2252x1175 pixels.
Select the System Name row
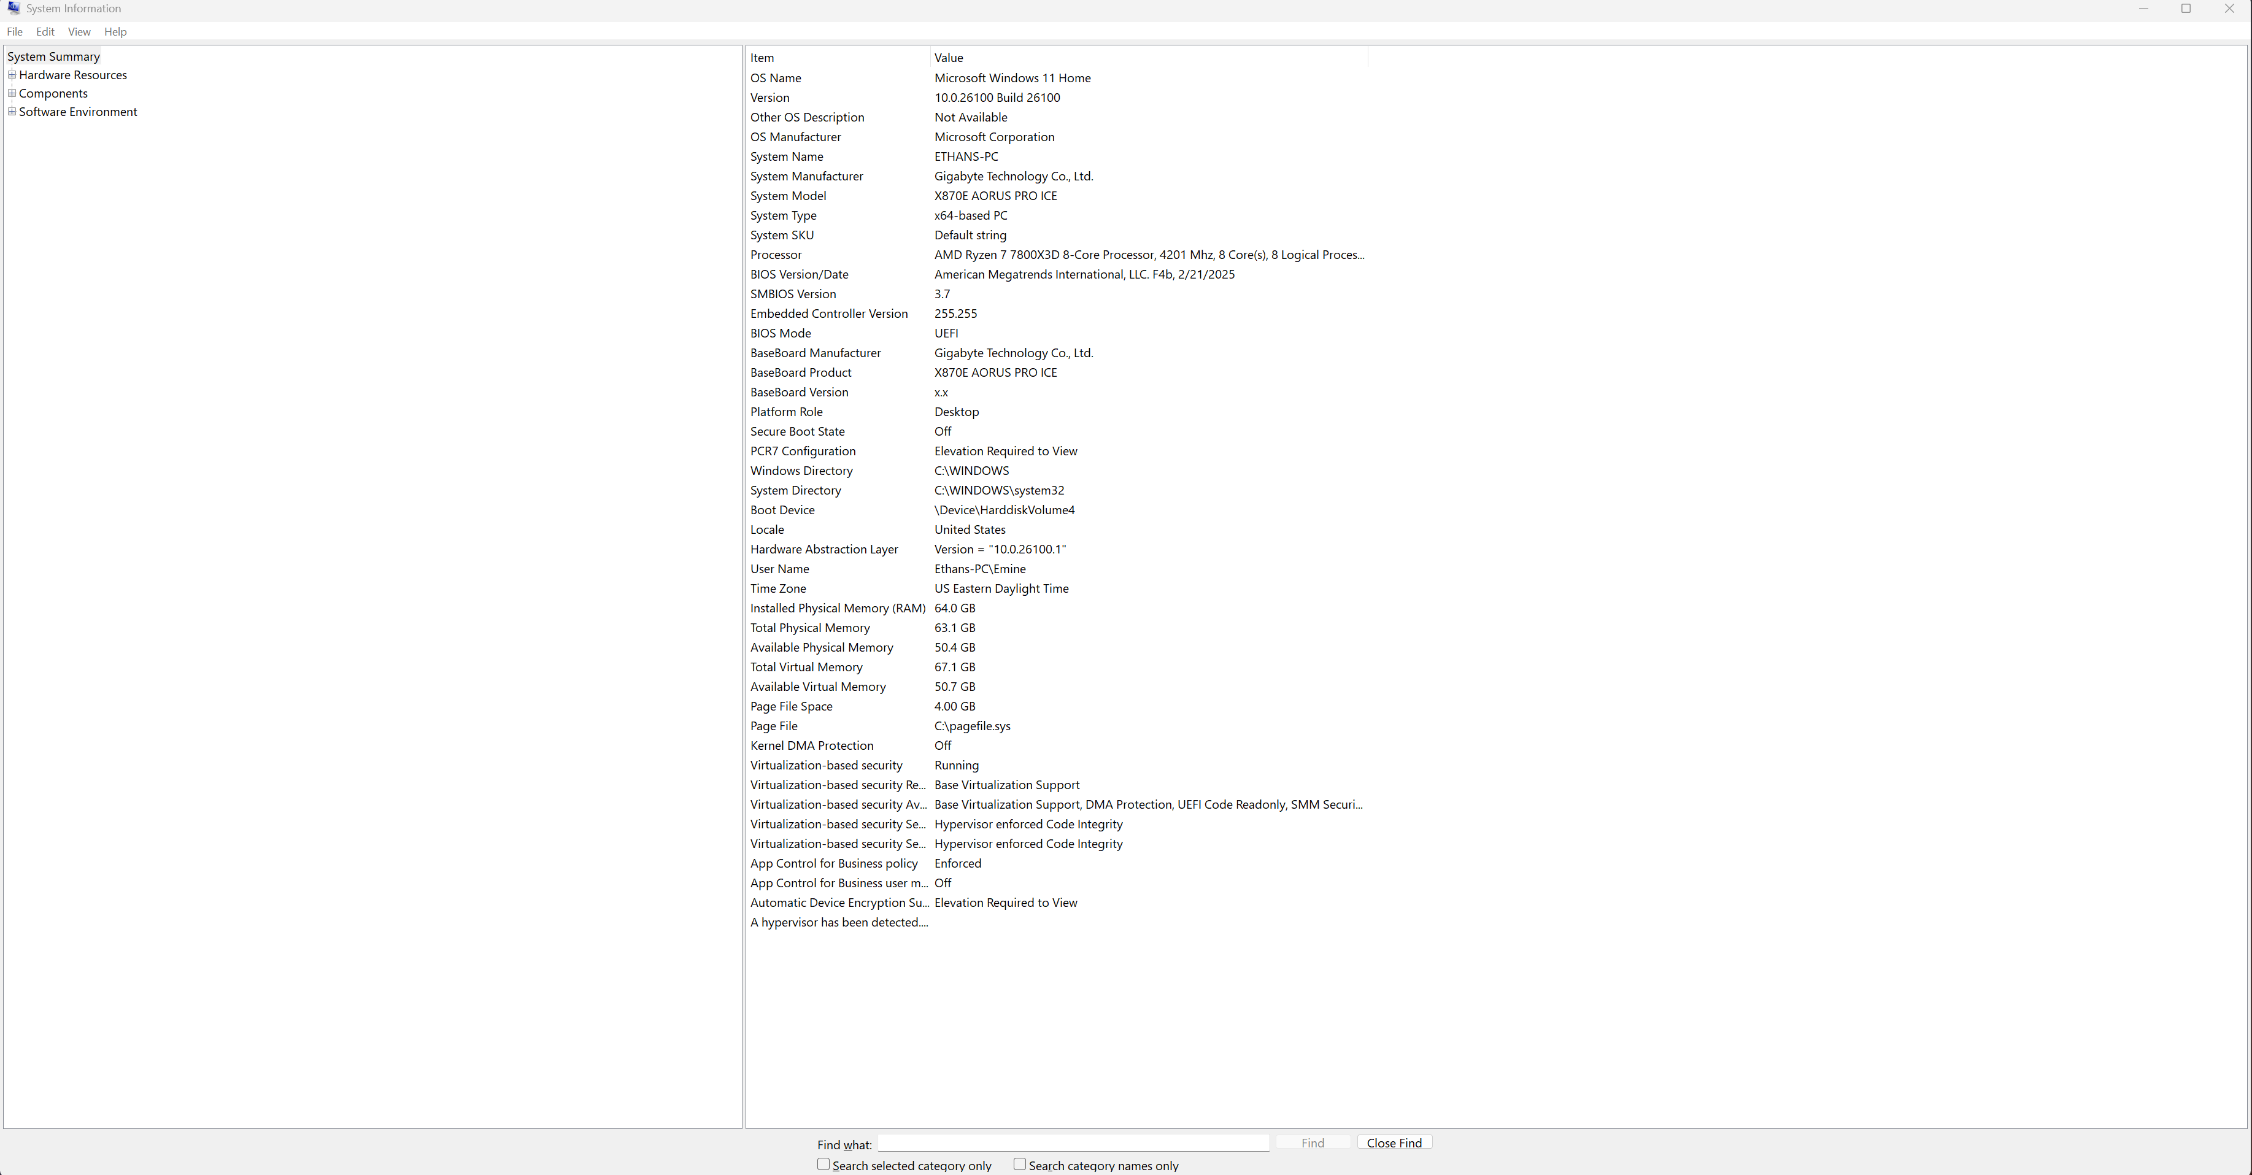coord(1057,156)
